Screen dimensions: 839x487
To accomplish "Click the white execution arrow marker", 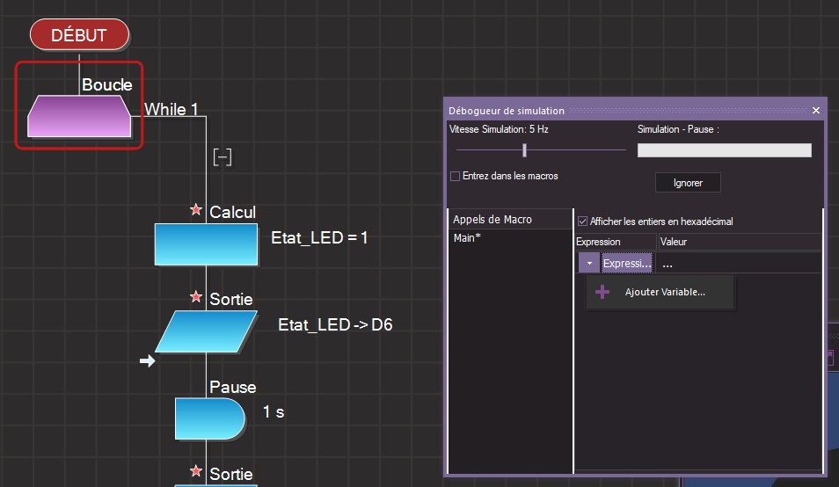I will click(x=148, y=361).
